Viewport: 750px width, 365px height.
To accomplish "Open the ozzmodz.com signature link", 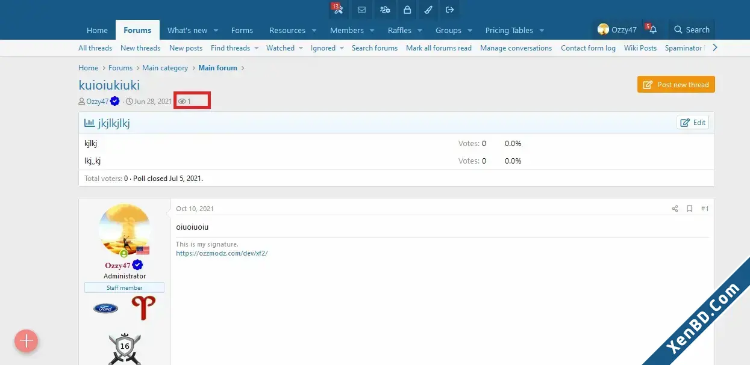I will (222, 253).
